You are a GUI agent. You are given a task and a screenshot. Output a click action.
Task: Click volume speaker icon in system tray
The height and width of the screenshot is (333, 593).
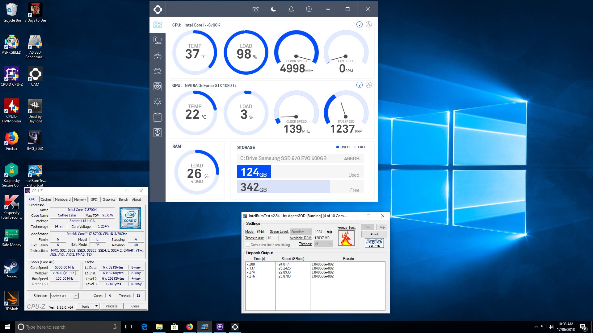coord(551,327)
